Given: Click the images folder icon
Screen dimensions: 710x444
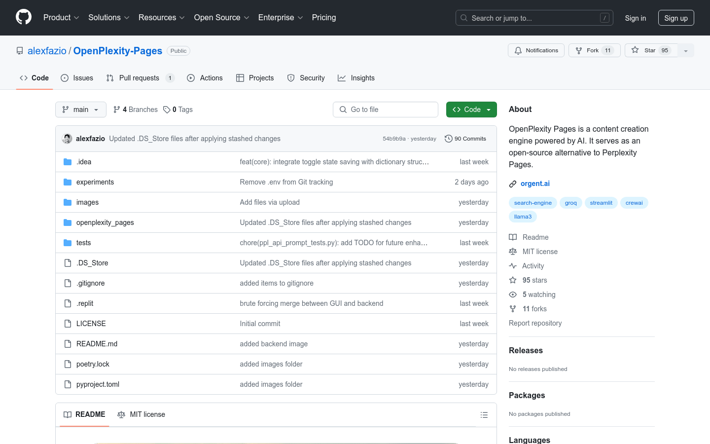Looking at the screenshot, I should tap(68, 202).
